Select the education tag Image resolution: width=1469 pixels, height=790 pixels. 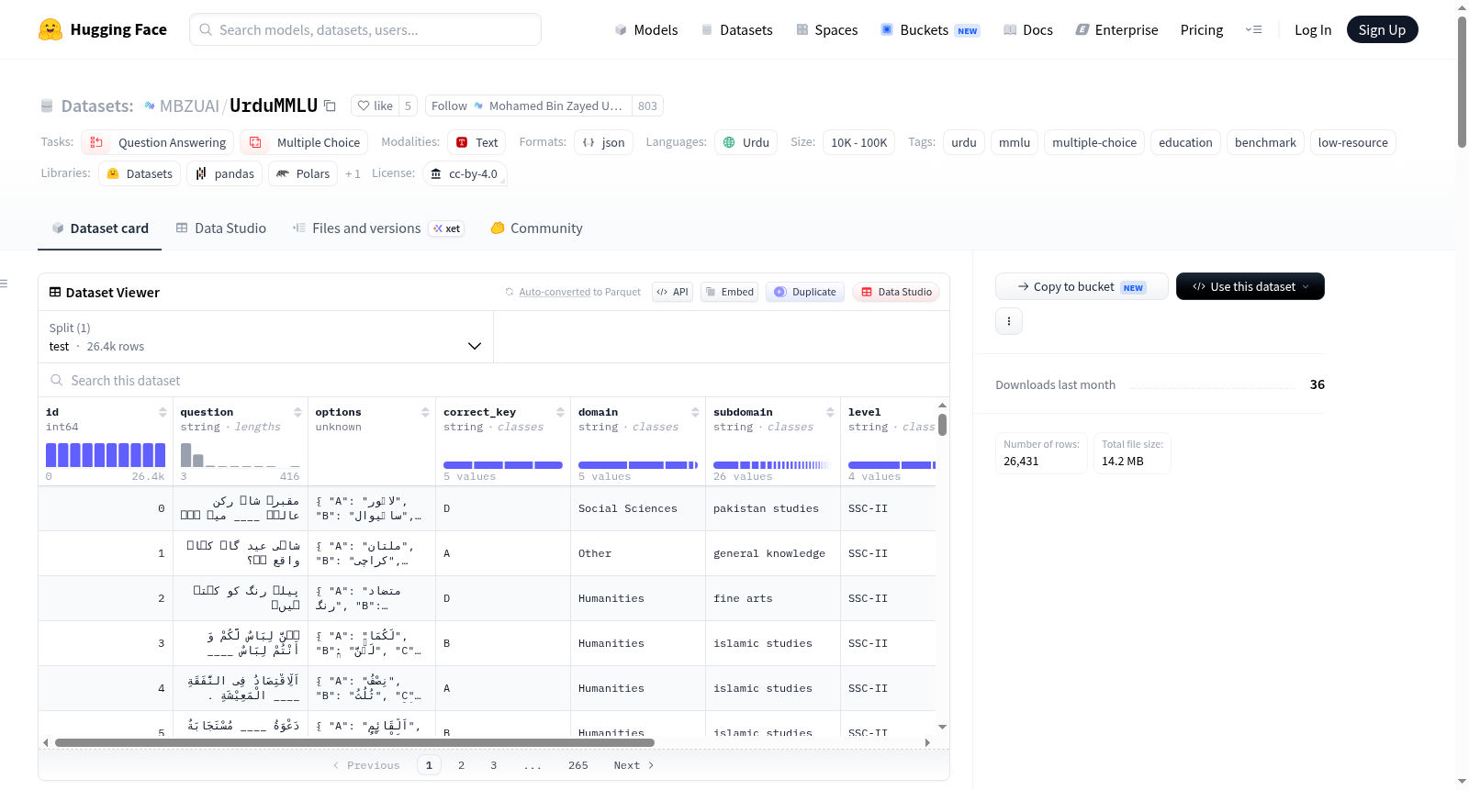(x=1185, y=142)
